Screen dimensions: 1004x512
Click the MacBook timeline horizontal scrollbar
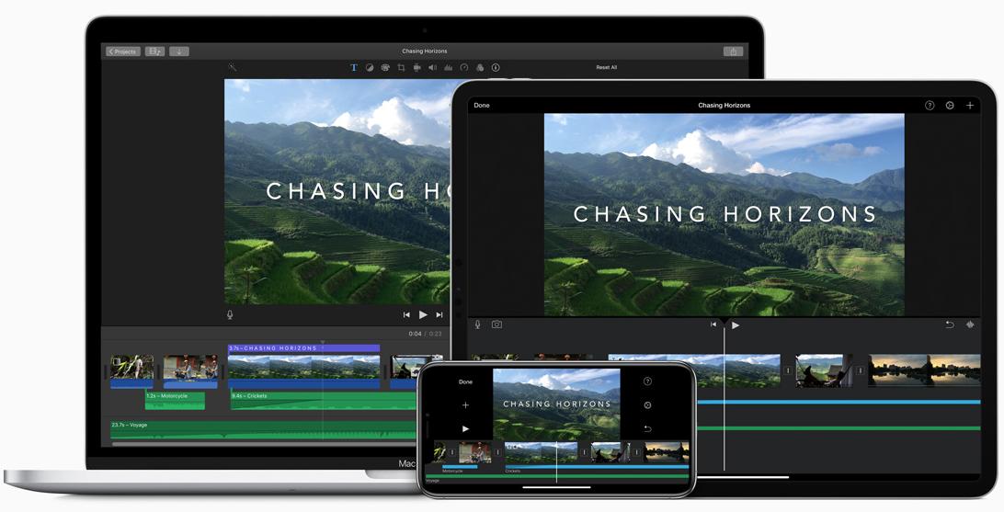[x=263, y=443]
